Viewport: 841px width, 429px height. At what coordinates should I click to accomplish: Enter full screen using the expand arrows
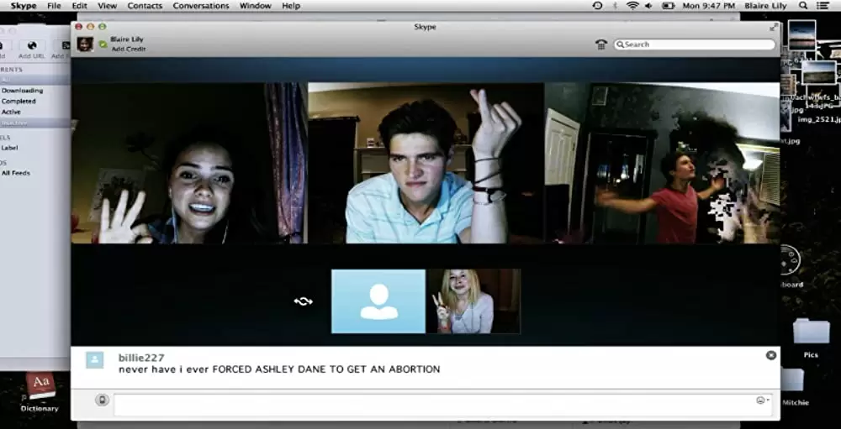772,27
